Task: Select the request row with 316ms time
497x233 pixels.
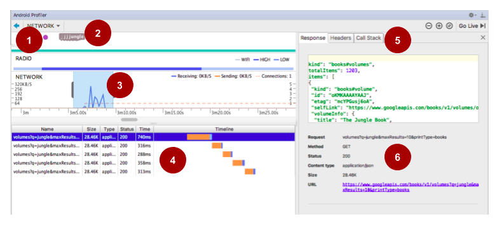Action: click(153, 146)
